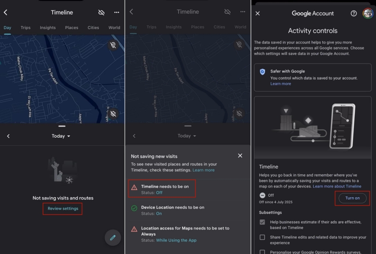Tap location-off icon at top of left map
376x254 pixels.
113,45
